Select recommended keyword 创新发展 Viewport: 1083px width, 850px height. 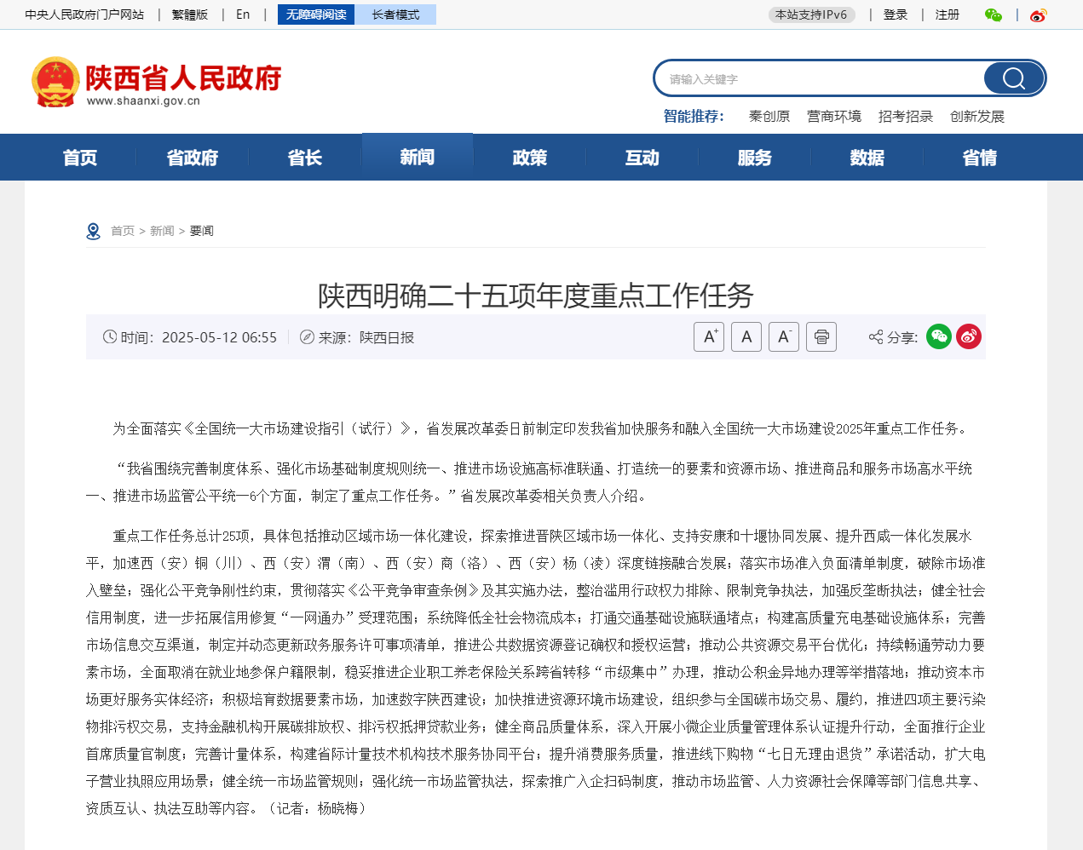coord(977,117)
